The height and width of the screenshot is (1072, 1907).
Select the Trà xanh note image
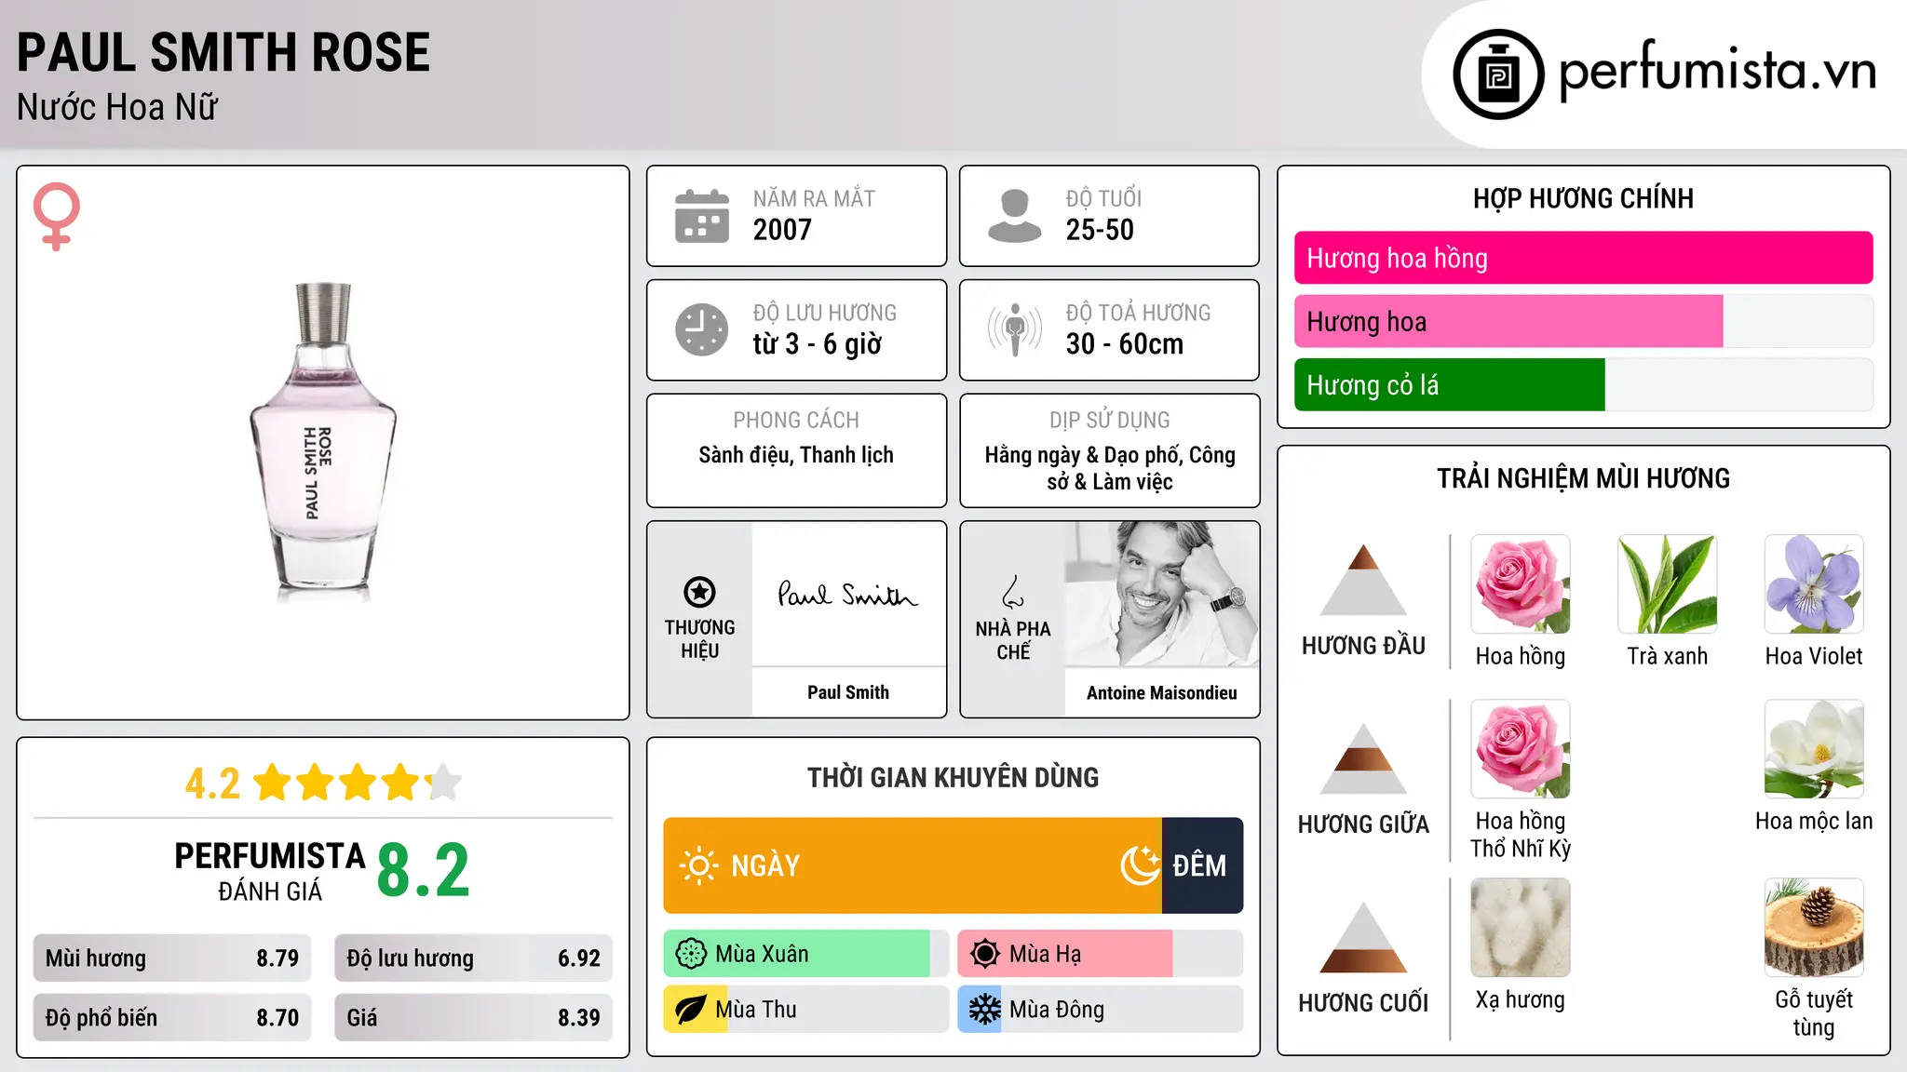coord(1668,584)
